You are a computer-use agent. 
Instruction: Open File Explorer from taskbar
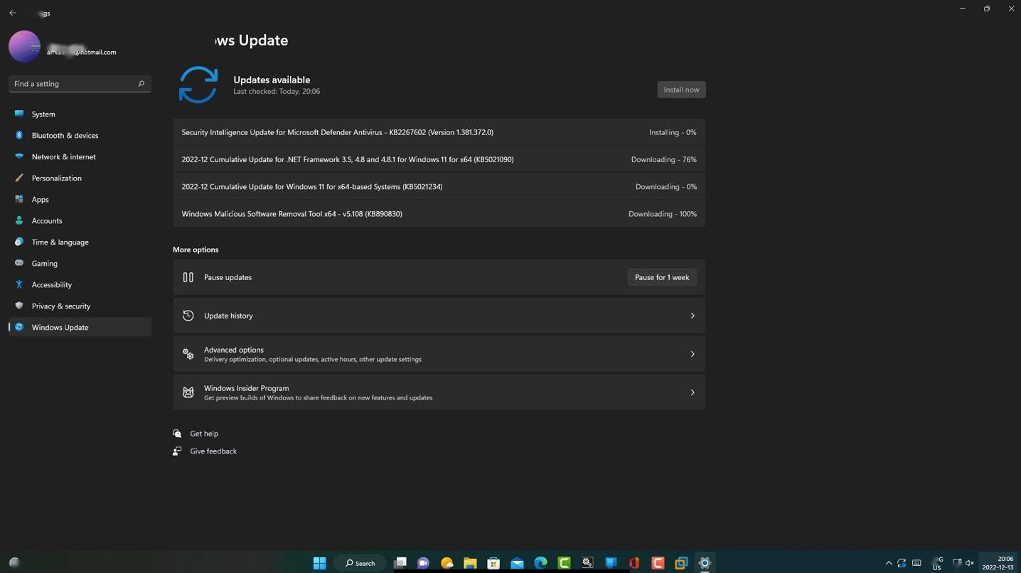click(470, 563)
